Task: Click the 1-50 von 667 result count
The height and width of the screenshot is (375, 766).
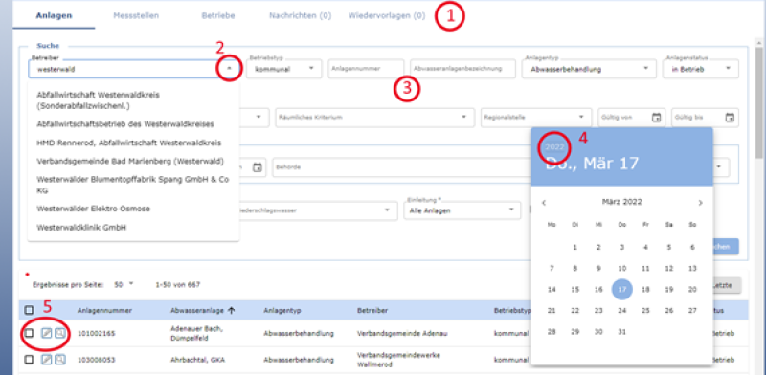Action: pyautogui.click(x=177, y=284)
